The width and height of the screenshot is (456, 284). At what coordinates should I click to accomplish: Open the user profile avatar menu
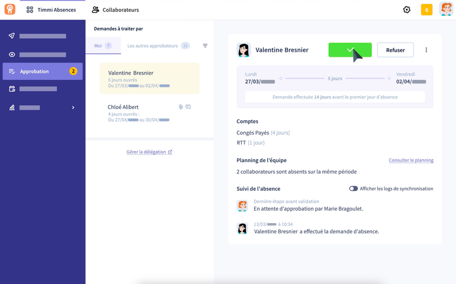coord(446,9)
